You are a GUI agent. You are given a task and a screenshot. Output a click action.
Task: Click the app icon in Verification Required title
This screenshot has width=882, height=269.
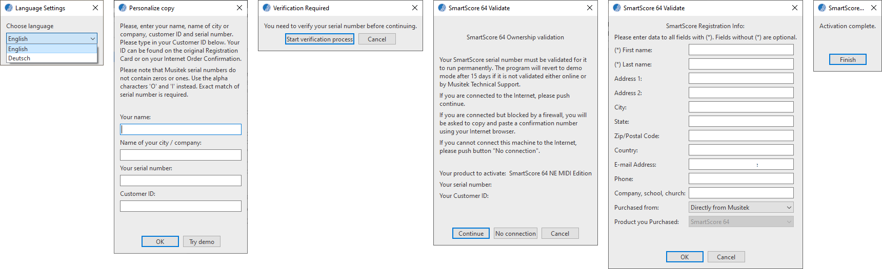[x=267, y=8]
